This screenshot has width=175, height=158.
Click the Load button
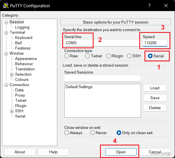(155, 88)
